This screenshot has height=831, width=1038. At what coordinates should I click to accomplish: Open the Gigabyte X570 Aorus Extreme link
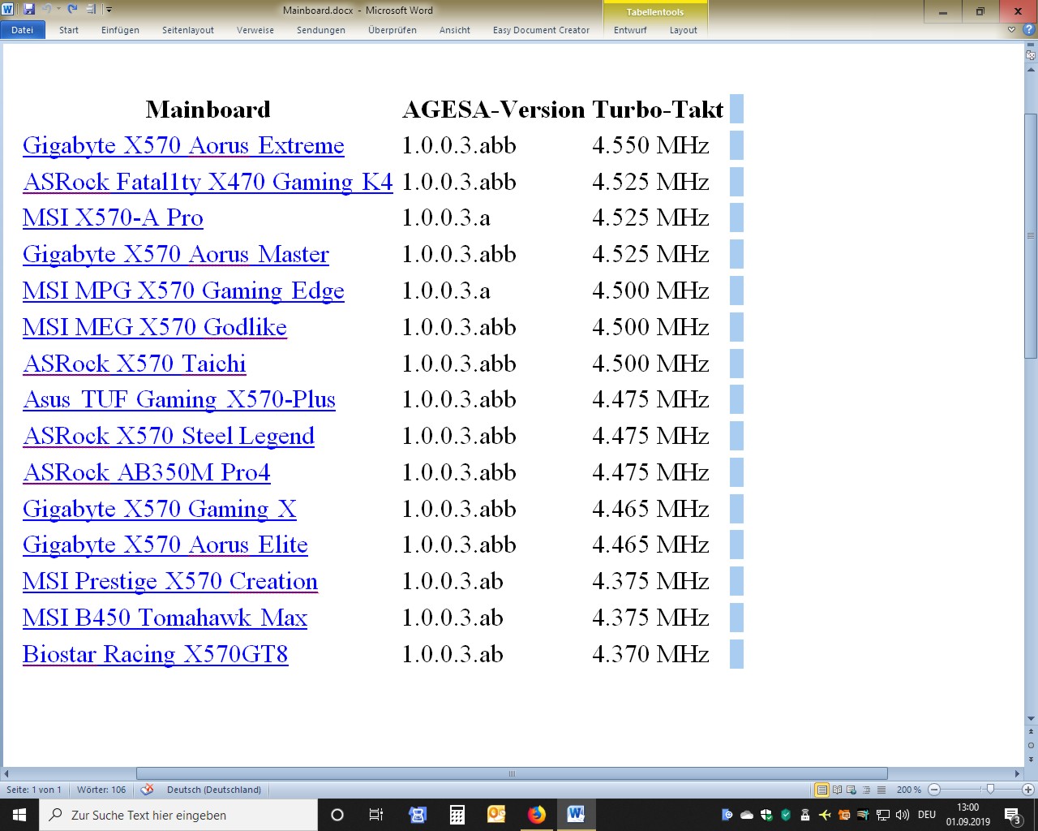(183, 145)
